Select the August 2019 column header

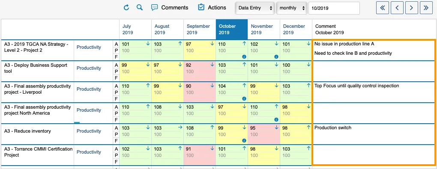coord(168,29)
